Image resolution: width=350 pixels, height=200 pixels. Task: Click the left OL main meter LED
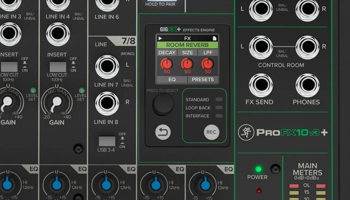click(294, 185)
